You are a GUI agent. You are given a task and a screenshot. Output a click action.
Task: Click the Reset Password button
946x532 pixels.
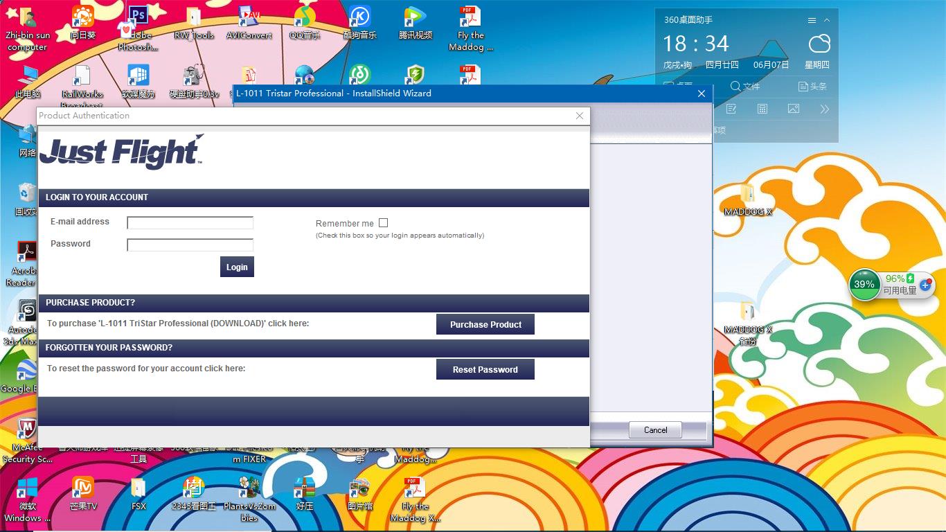click(485, 369)
